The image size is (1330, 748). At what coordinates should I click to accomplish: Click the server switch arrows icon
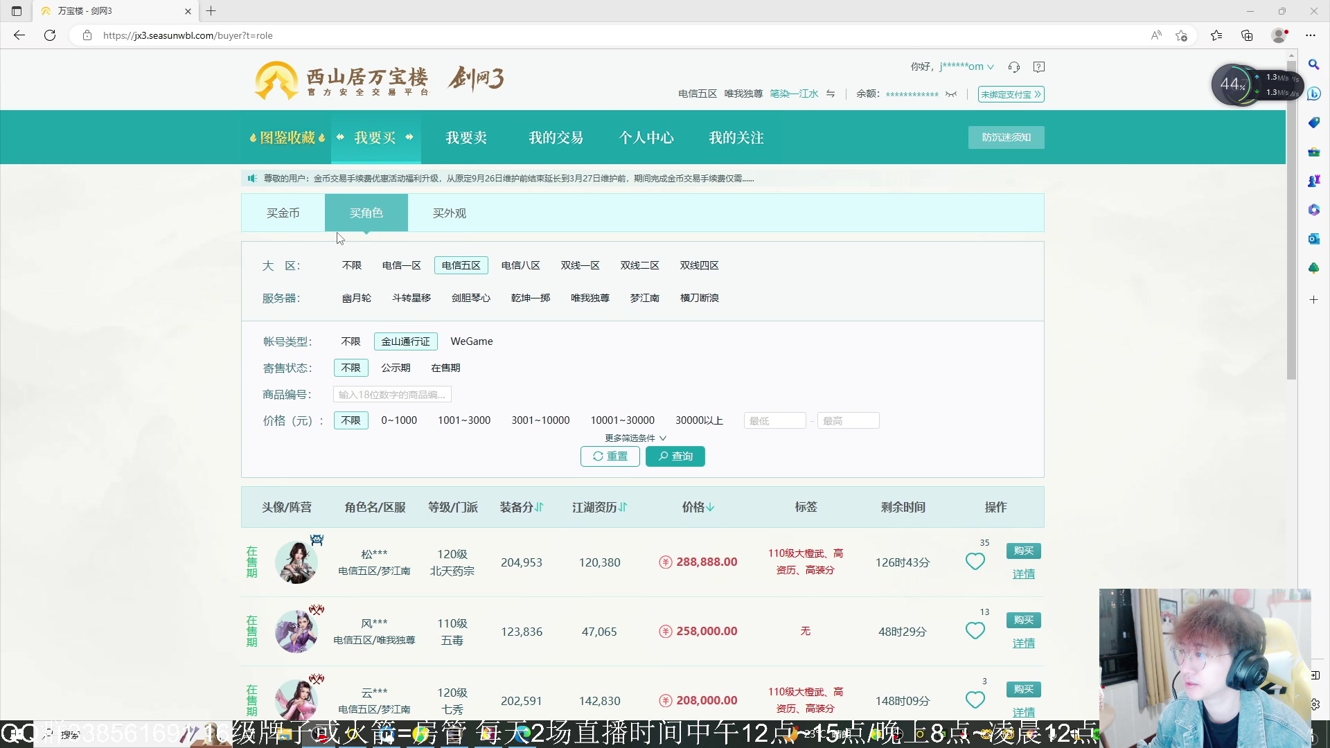(831, 94)
